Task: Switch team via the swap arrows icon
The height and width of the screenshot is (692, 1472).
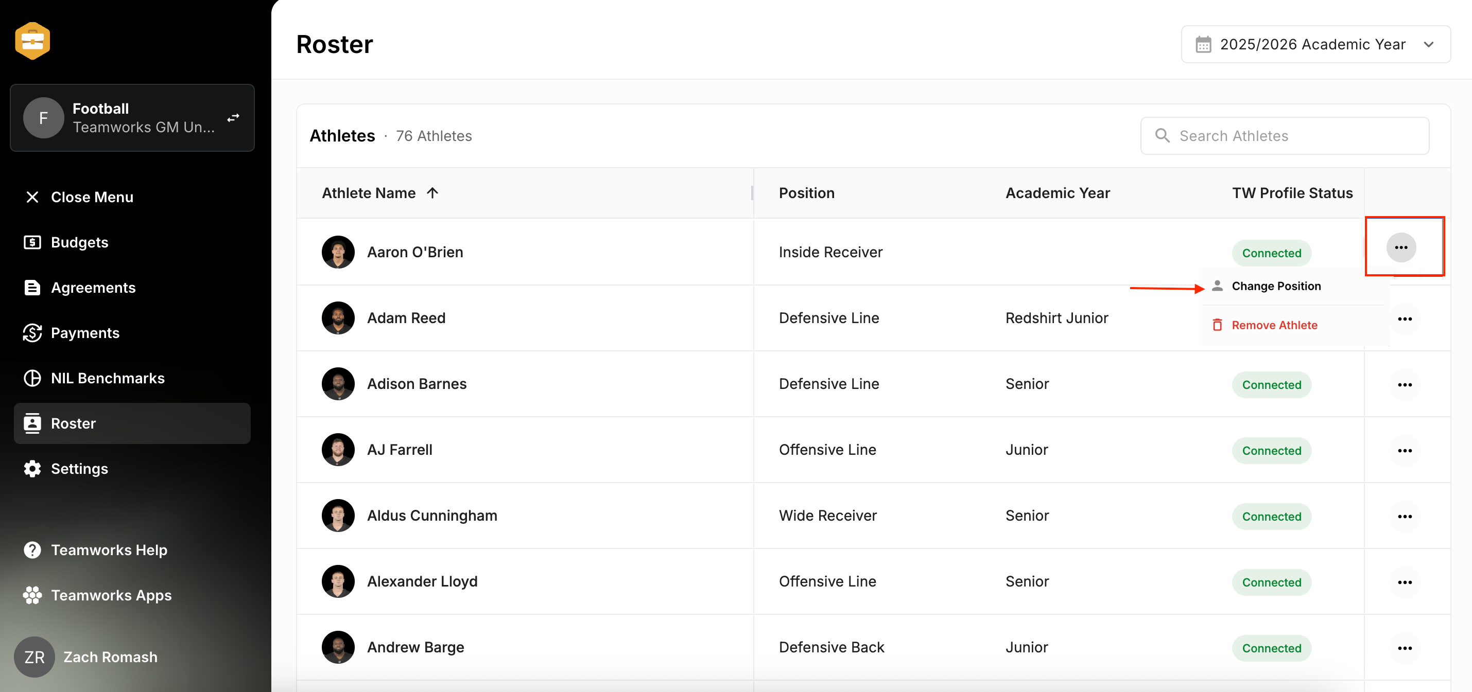Action: pos(233,118)
